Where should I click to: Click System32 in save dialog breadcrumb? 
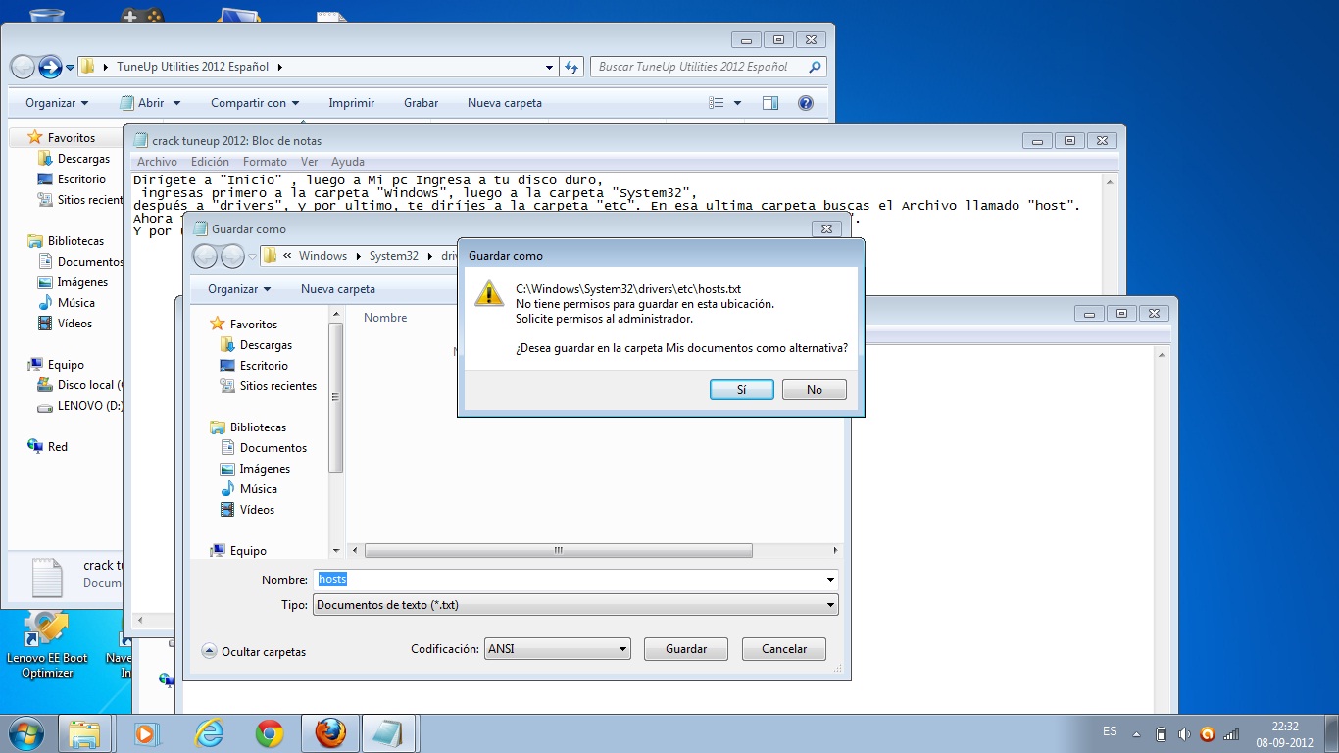(394, 256)
